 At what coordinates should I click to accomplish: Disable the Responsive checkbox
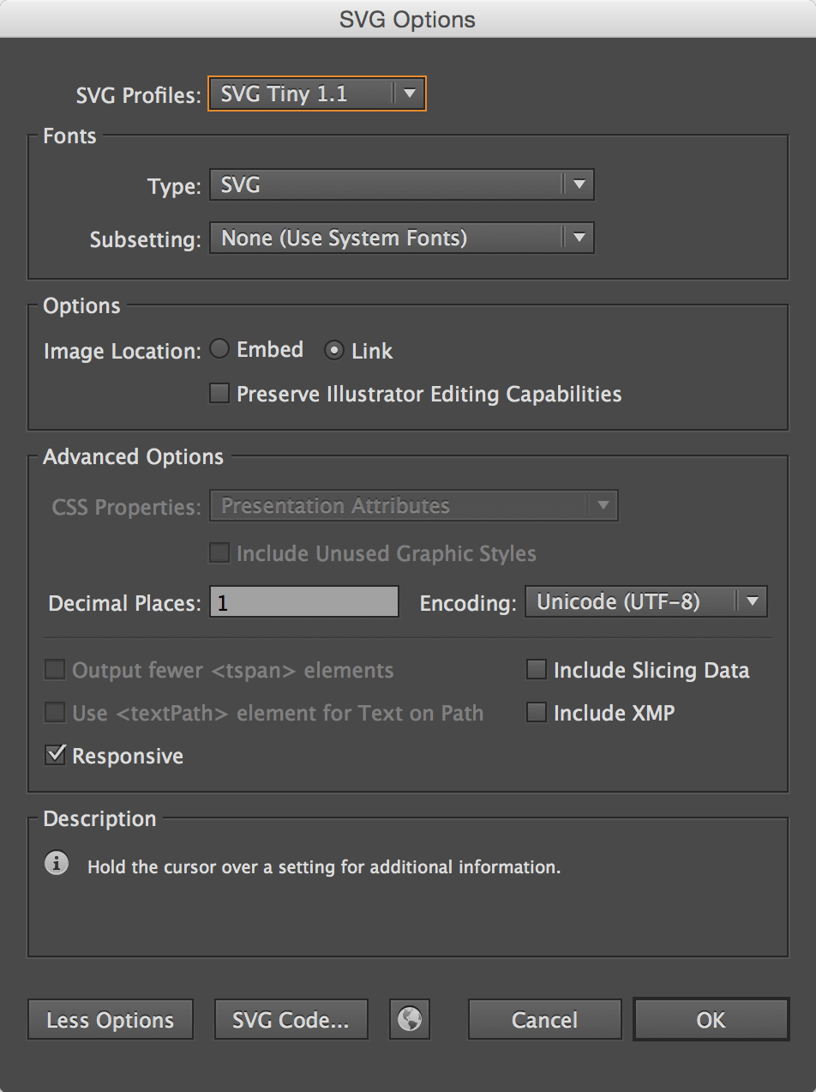pyautogui.click(x=55, y=755)
